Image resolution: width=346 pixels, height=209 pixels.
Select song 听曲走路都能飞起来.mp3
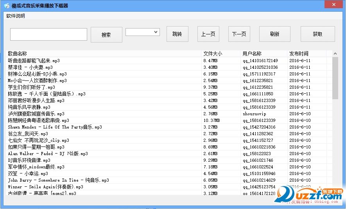[x=34, y=61]
